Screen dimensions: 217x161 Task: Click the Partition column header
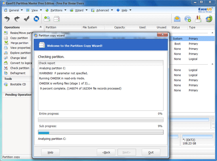coord(63,27)
